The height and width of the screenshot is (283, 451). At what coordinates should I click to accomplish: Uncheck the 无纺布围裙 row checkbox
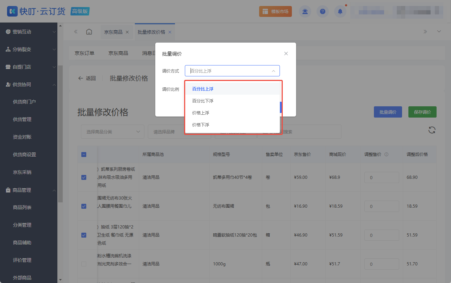[x=84, y=206]
